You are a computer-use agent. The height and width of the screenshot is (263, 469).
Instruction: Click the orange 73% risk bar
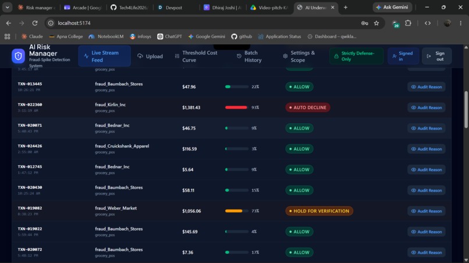tap(237, 211)
